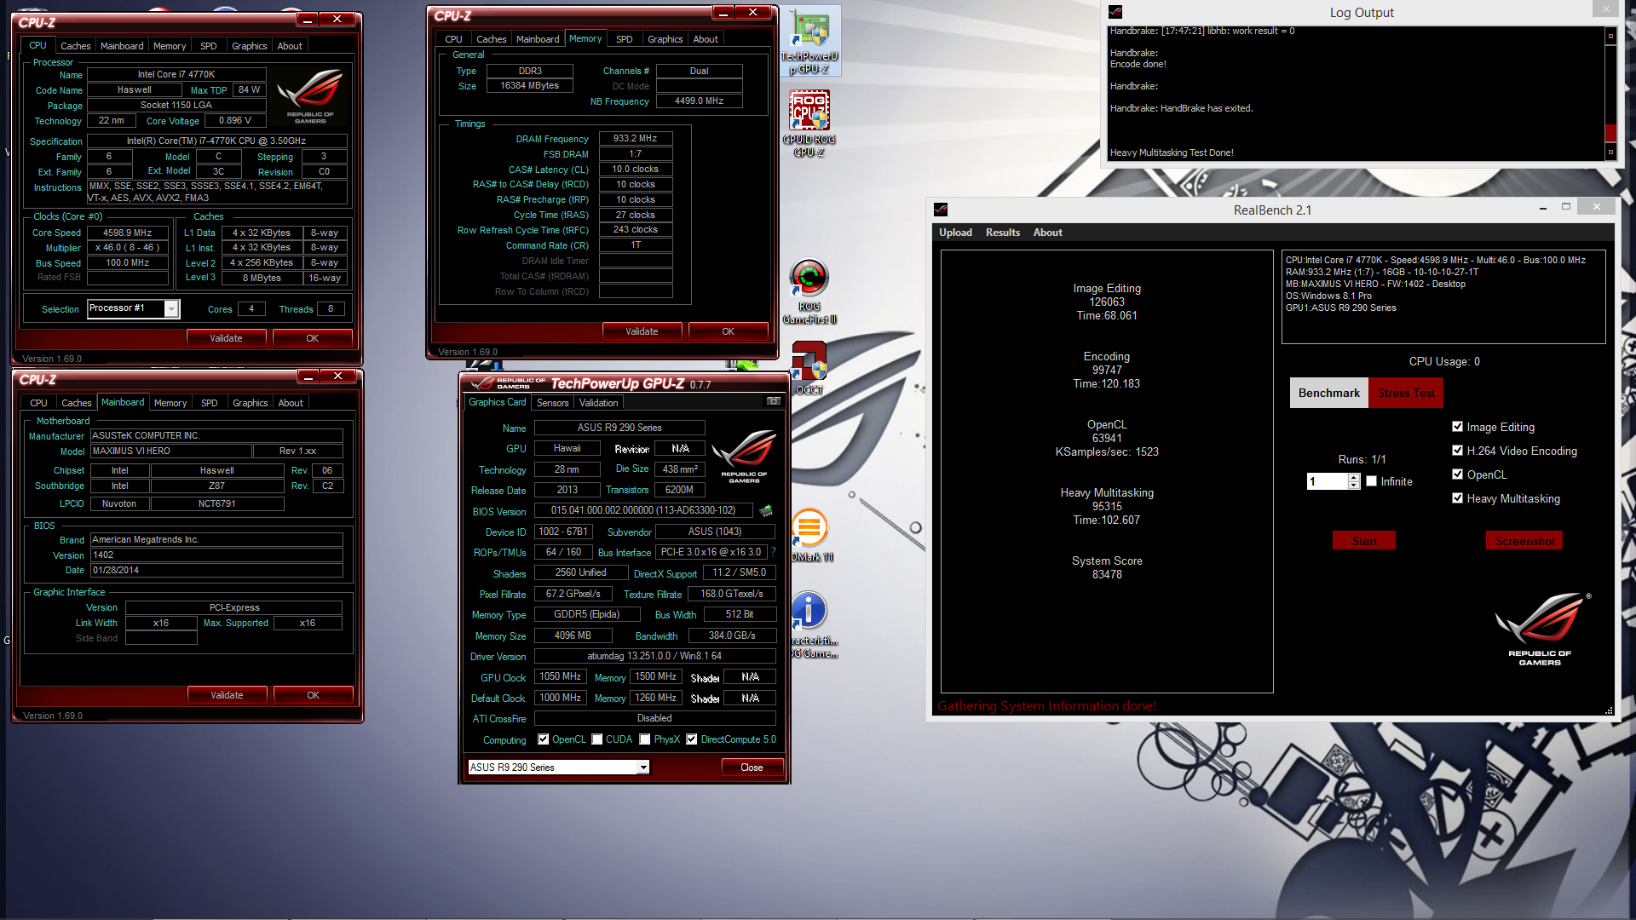
Task: Open Caches tab in CPU-Z CPU window
Action: click(76, 46)
